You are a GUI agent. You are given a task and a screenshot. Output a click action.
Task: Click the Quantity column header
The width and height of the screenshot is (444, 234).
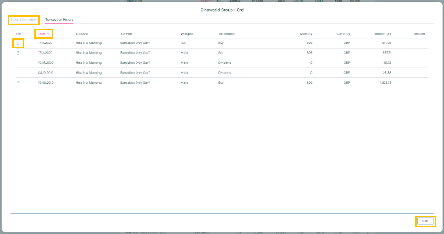pos(306,34)
